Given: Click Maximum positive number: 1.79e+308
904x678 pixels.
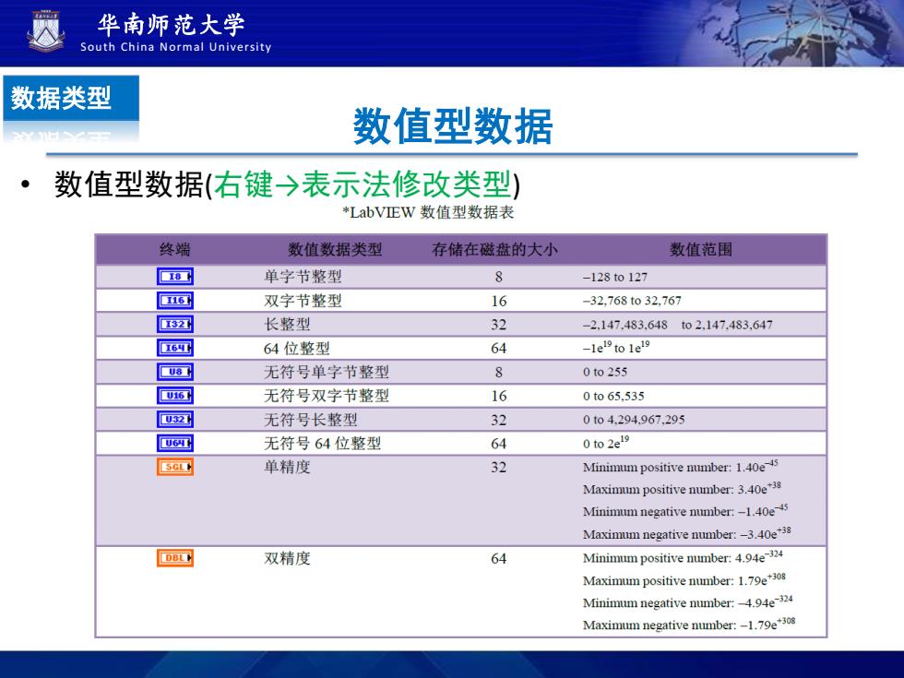Looking at the screenshot, I should point(684,579).
